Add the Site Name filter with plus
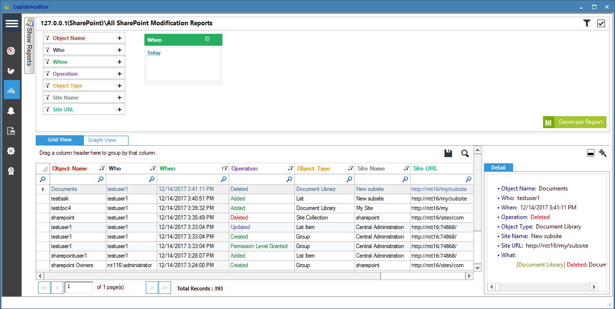The width and height of the screenshot is (615, 309). [x=120, y=98]
